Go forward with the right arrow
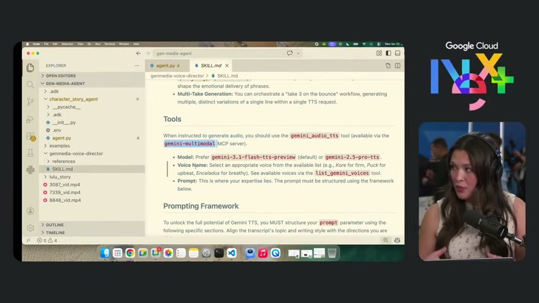The width and height of the screenshot is (539, 303). 148,53
